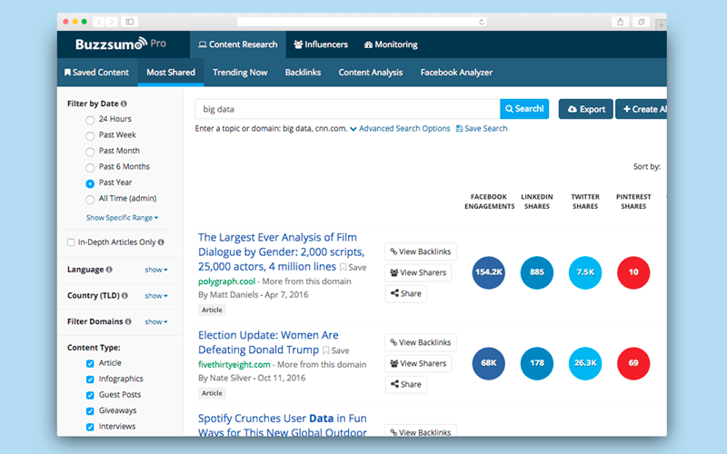Click the Save Search link

(482, 128)
